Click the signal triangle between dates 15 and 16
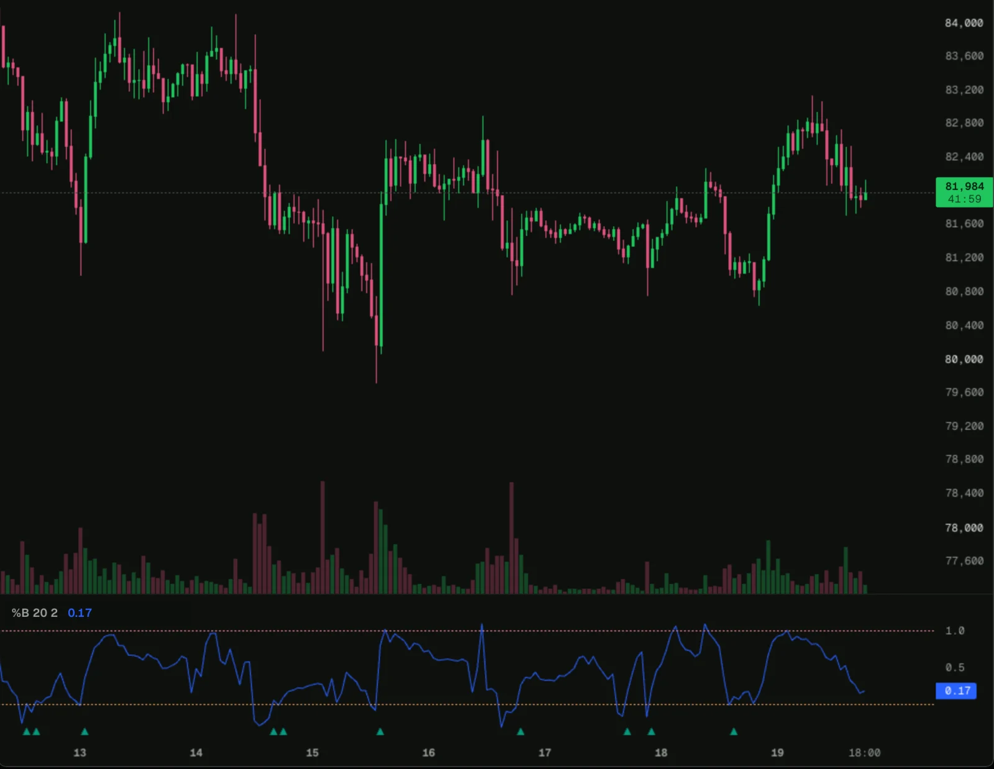The image size is (994, 769). tap(380, 732)
